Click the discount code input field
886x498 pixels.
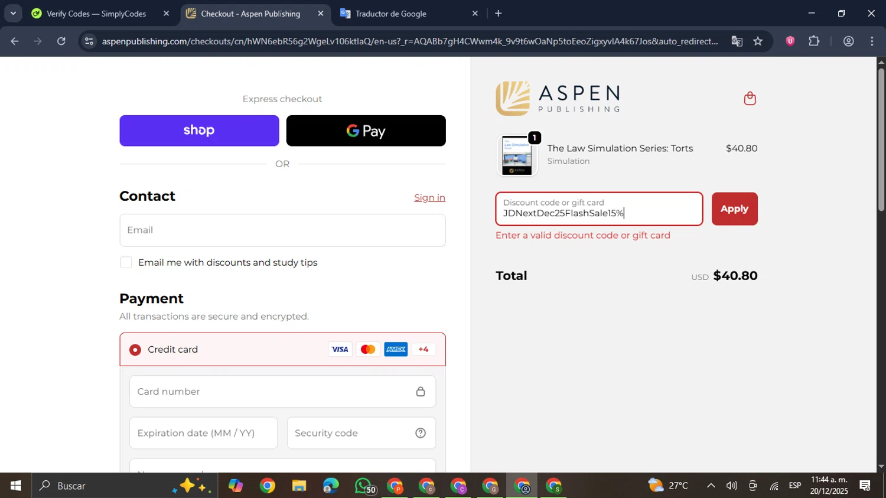click(599, 209)
